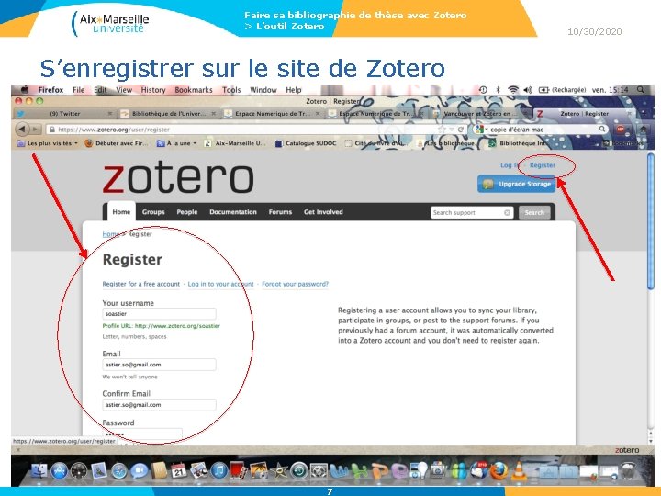
Task: Click the Home breadcrumb link
Action: 111,234
